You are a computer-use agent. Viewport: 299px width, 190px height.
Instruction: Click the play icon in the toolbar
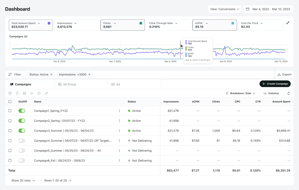[x=32, y=93]
